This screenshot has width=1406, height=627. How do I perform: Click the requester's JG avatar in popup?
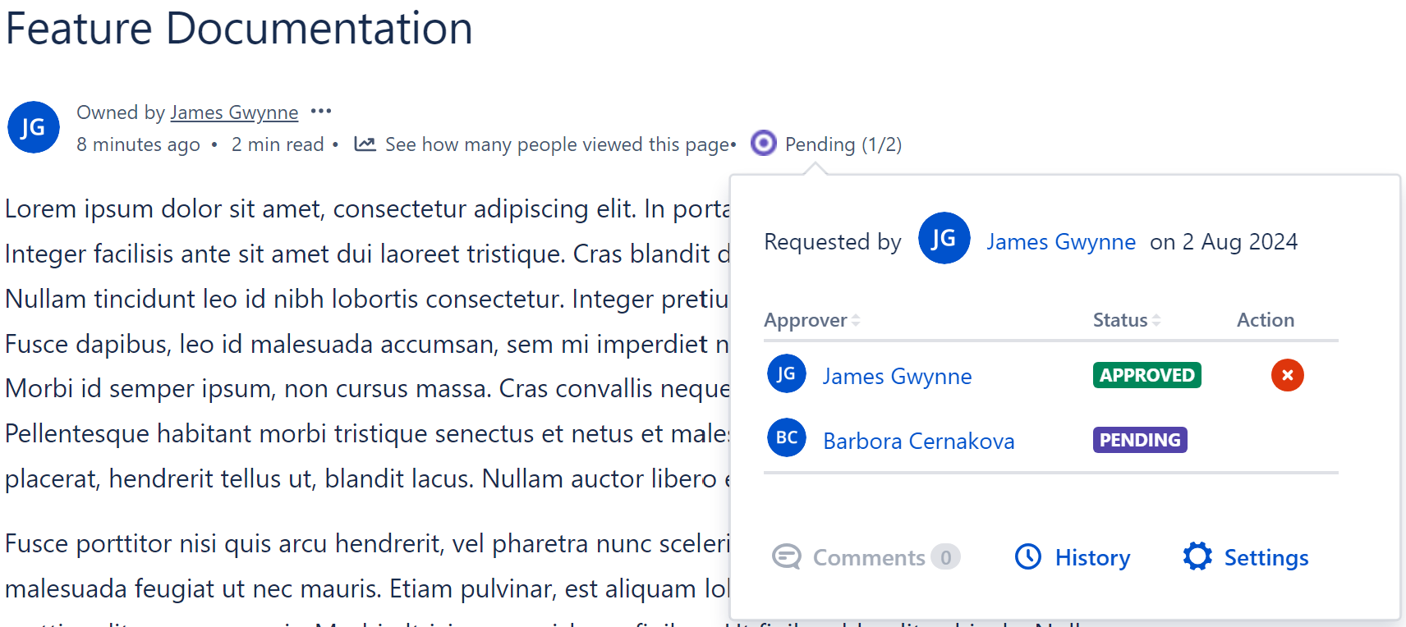pyautogui.click(x=944, y=239)
